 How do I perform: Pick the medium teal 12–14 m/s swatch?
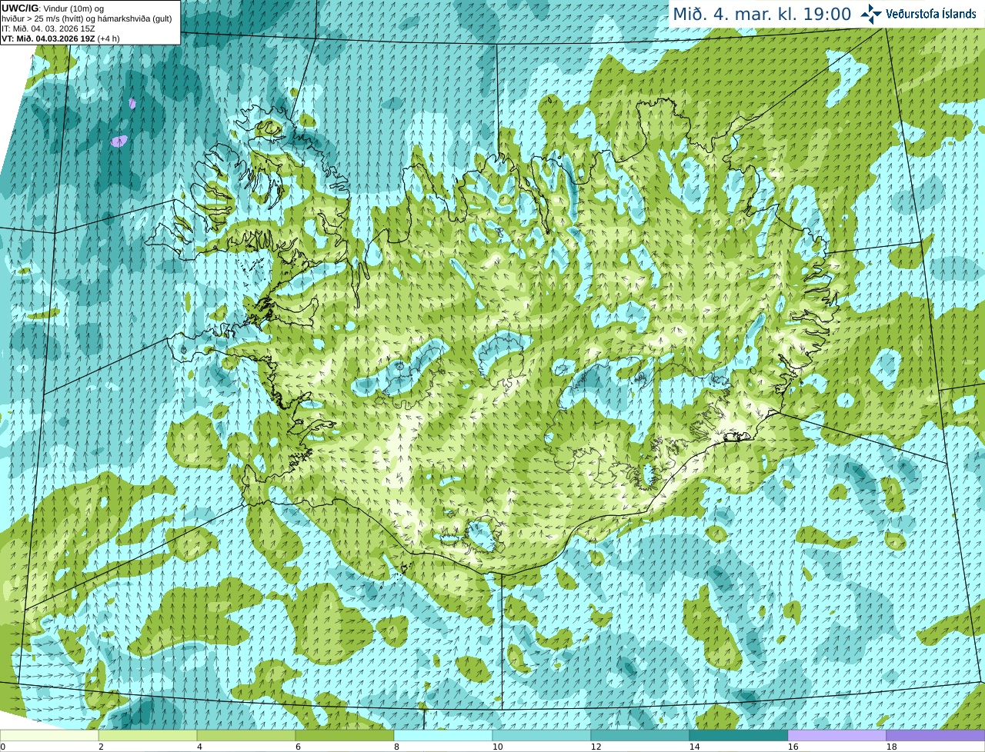640,736
